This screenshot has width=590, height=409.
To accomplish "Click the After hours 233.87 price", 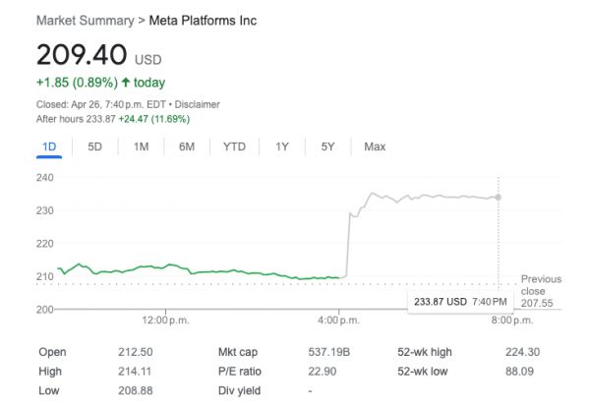I will click(97, 119).
